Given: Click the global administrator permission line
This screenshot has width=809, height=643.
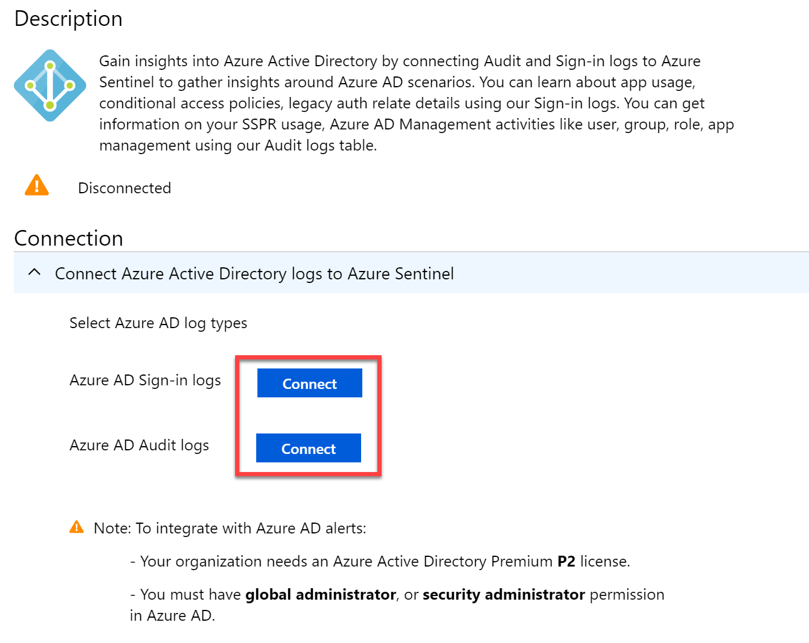Looking at the screenshot, I should 397,605.
